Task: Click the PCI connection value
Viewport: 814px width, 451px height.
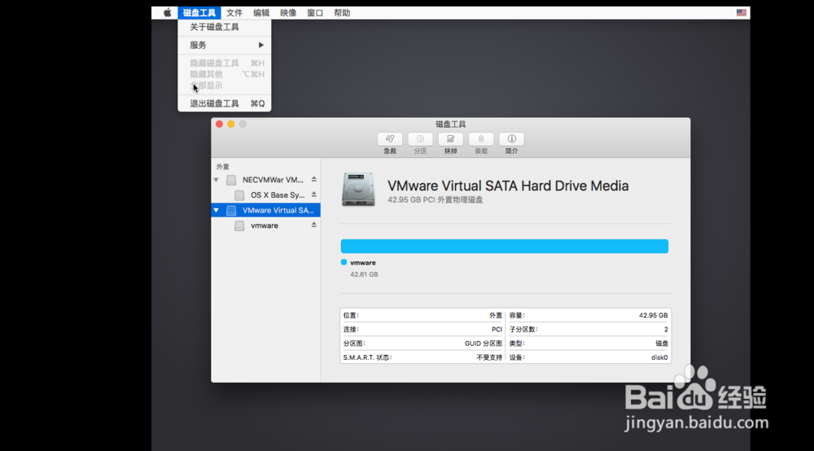Action: 497,330
